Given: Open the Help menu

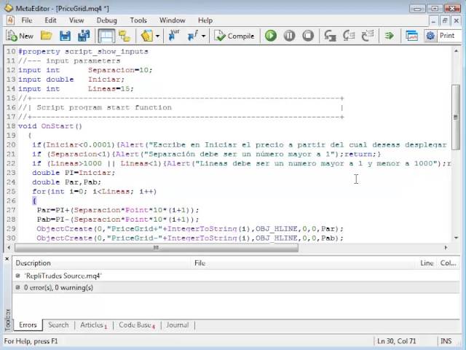Looking at the screenshot, I should pyautogui.click(x=205, y=20).
